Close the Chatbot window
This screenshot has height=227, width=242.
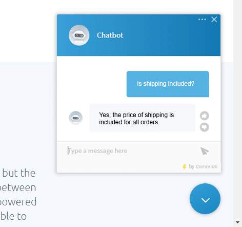click(x=214, y=20)
